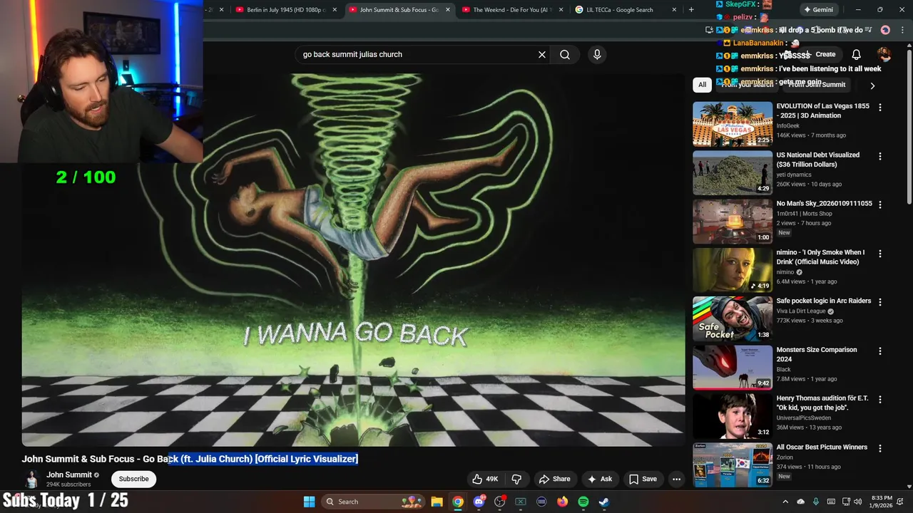The width and height of the screenshot is (913, 513).
Task: Open options menu for Henry Thomas audition video
Action: (x=879, y=399)
